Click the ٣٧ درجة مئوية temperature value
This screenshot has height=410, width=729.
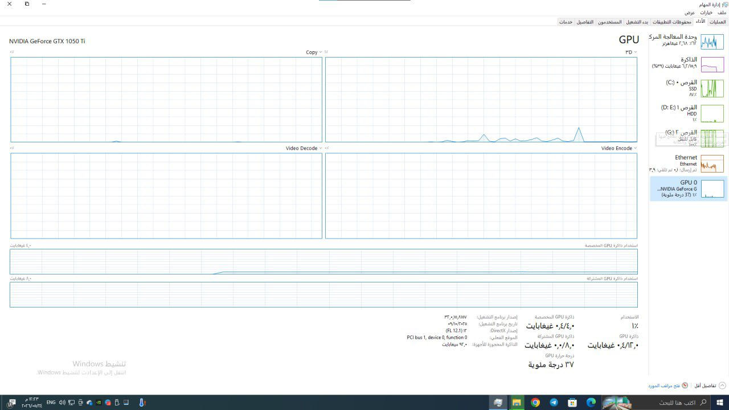(x=551, y=364)
